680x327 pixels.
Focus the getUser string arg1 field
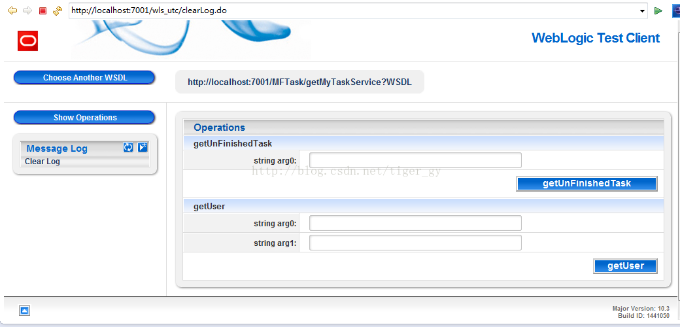pos(415,243)
